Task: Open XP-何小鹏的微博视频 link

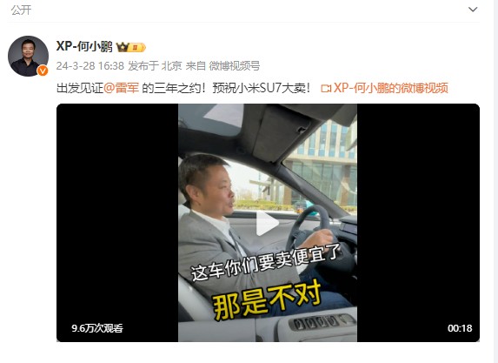Action: click(x=390, y=88)
